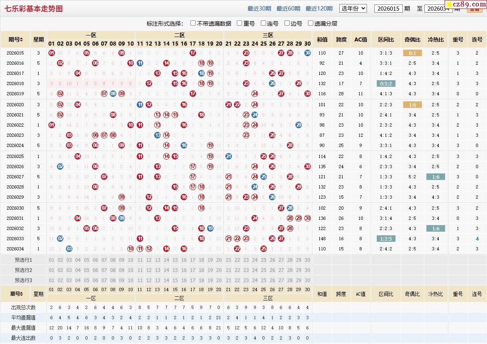487x344 pixels.
Task: Switch to 最近60期 view
Action: 288,9
